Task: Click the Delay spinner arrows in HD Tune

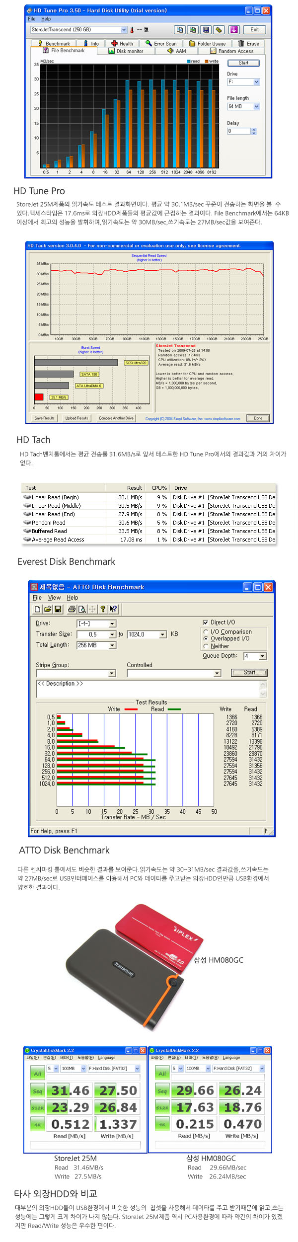Action: (254, 131)
